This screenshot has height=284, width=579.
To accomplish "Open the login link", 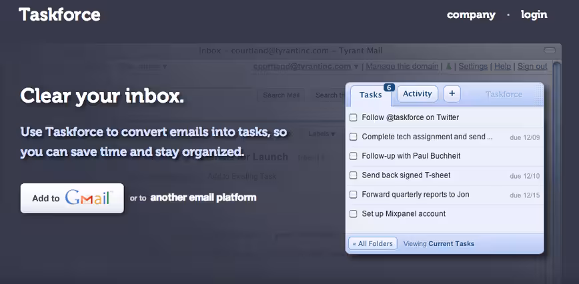I will [x=534, y=15].
